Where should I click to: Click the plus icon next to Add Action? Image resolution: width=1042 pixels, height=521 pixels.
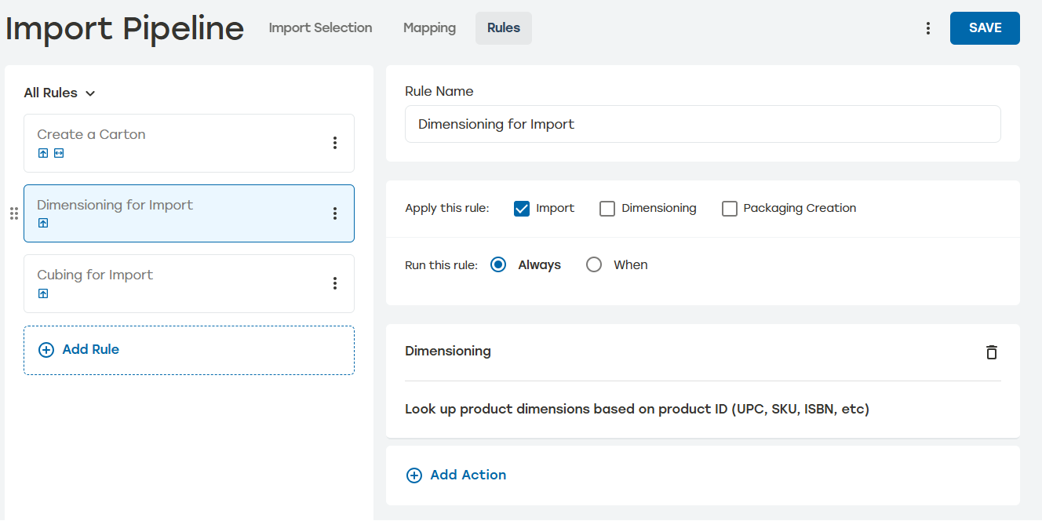point(414,475)
